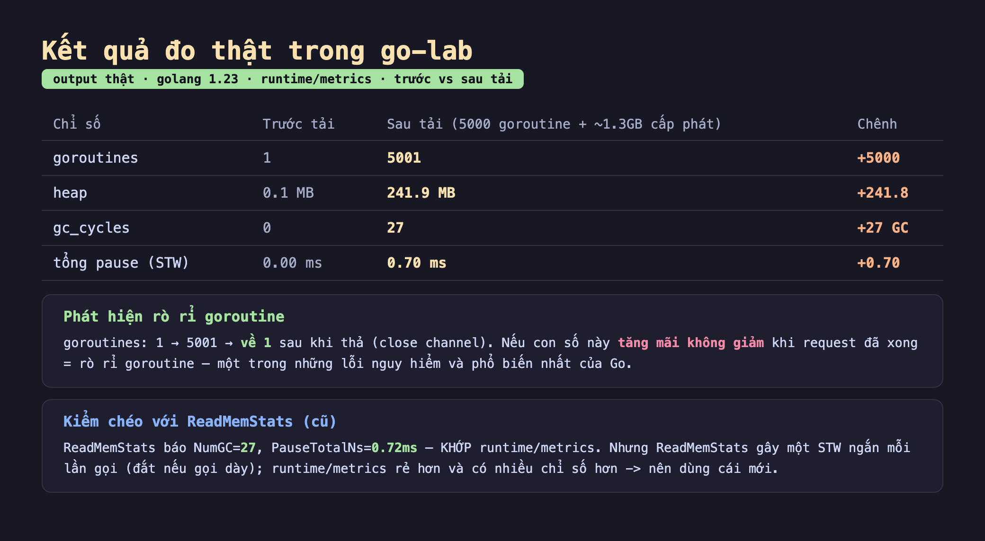Viewport: 985px width, 541px height.
Task: Click the '+0.70' difference value
Action: pos(878,263)
